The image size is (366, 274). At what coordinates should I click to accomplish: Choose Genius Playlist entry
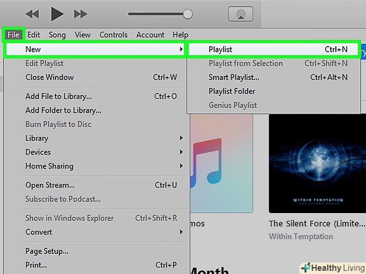click(x=273, y=105)
